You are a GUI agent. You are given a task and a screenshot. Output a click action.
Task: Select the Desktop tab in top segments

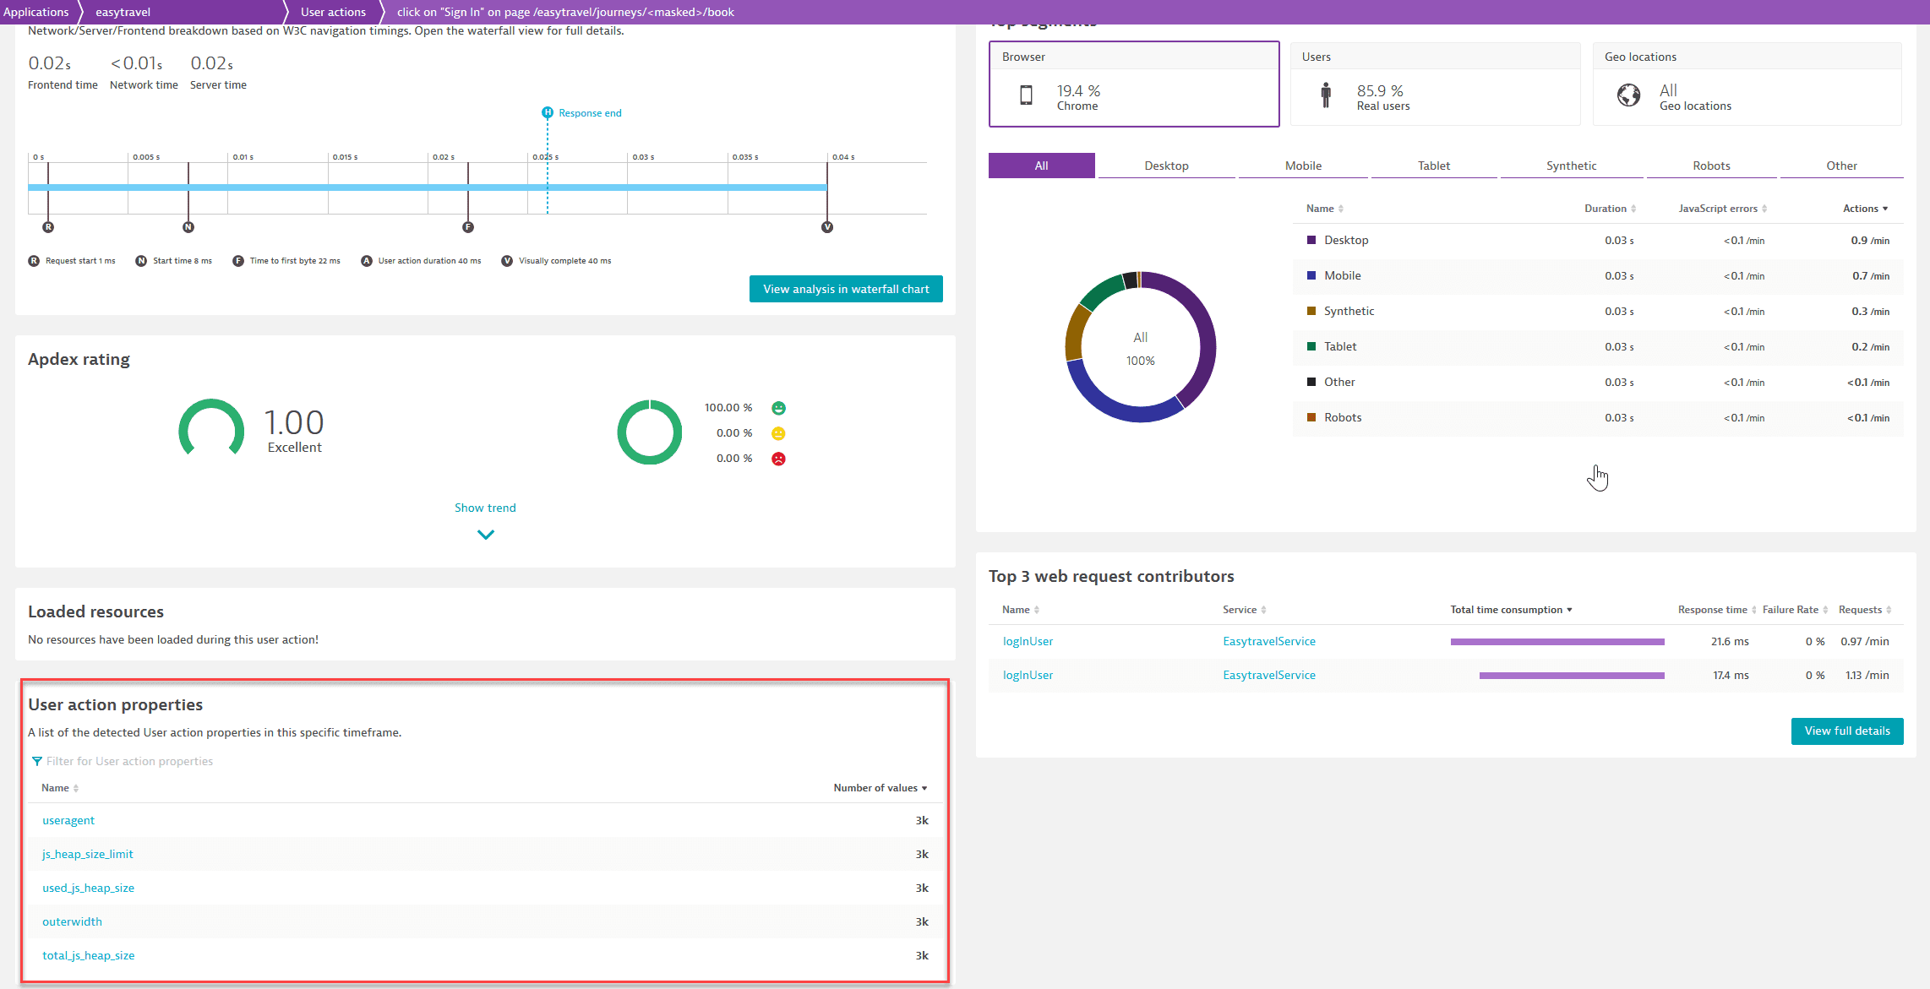point(1162,166)
